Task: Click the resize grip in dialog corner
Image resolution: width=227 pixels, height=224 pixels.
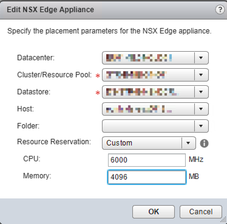Action: (224, 221)
